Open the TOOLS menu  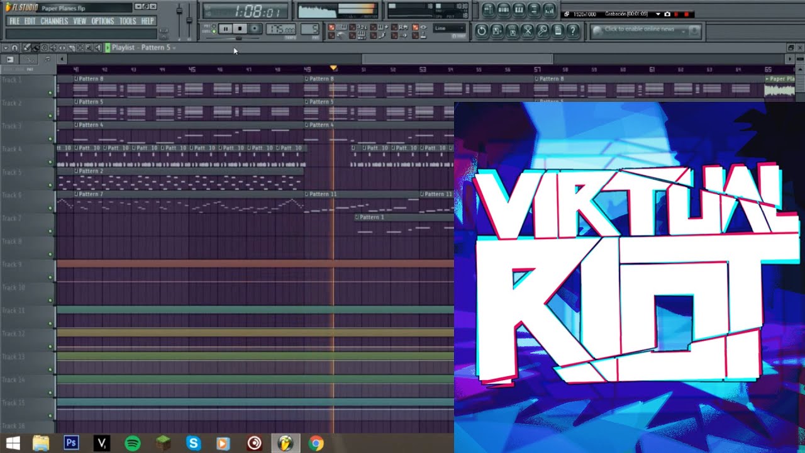click(128, 21)
